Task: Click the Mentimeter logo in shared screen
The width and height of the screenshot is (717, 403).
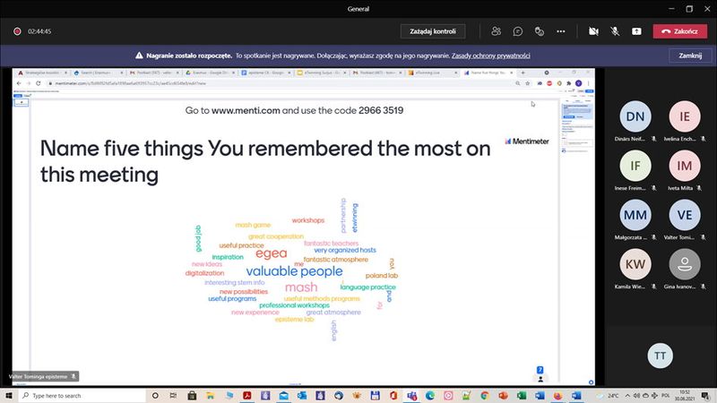Action: click(527, 141)
